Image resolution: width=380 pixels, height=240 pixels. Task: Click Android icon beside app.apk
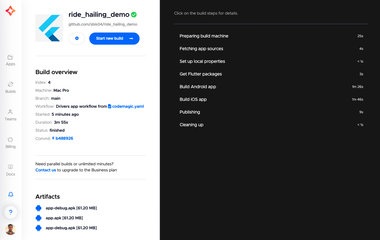[39, 218]
